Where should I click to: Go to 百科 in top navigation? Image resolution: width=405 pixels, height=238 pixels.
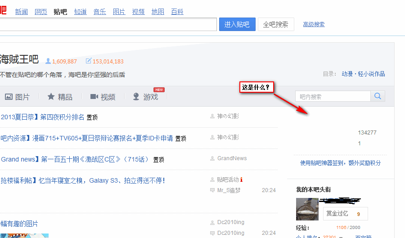[177, 12]
